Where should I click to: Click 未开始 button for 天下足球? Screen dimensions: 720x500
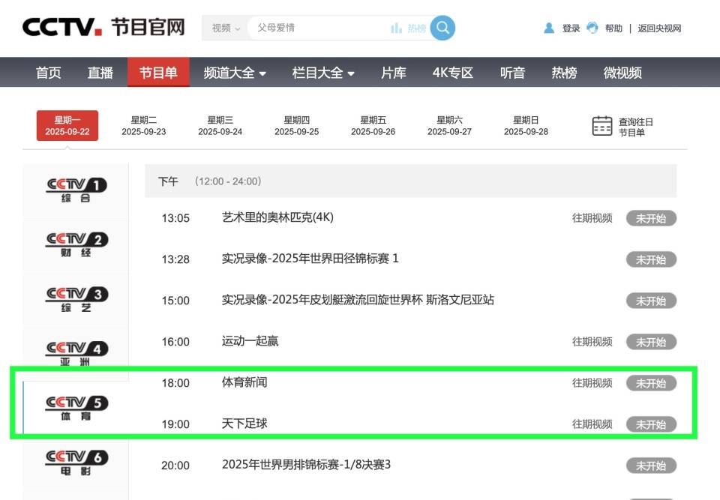coord(651,425)
